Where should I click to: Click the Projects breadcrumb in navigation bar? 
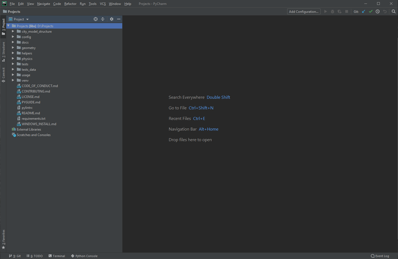(x=11, y=11)
